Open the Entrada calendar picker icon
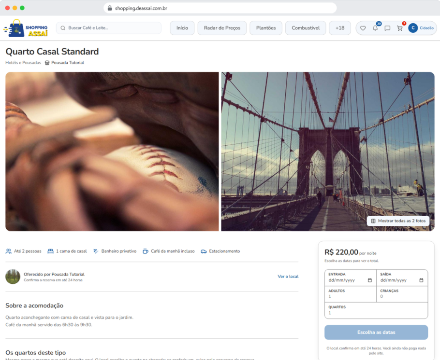 pos(370,280)
